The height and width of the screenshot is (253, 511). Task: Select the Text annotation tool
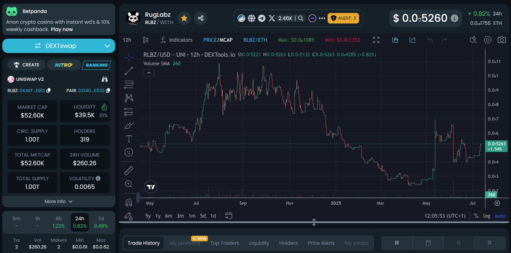click(129, 139)
